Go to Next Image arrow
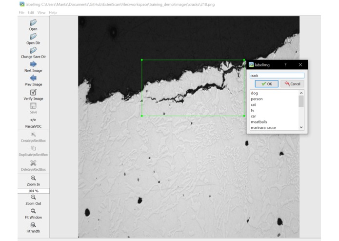The image size is (339, 241). click(x=33, y=64)
